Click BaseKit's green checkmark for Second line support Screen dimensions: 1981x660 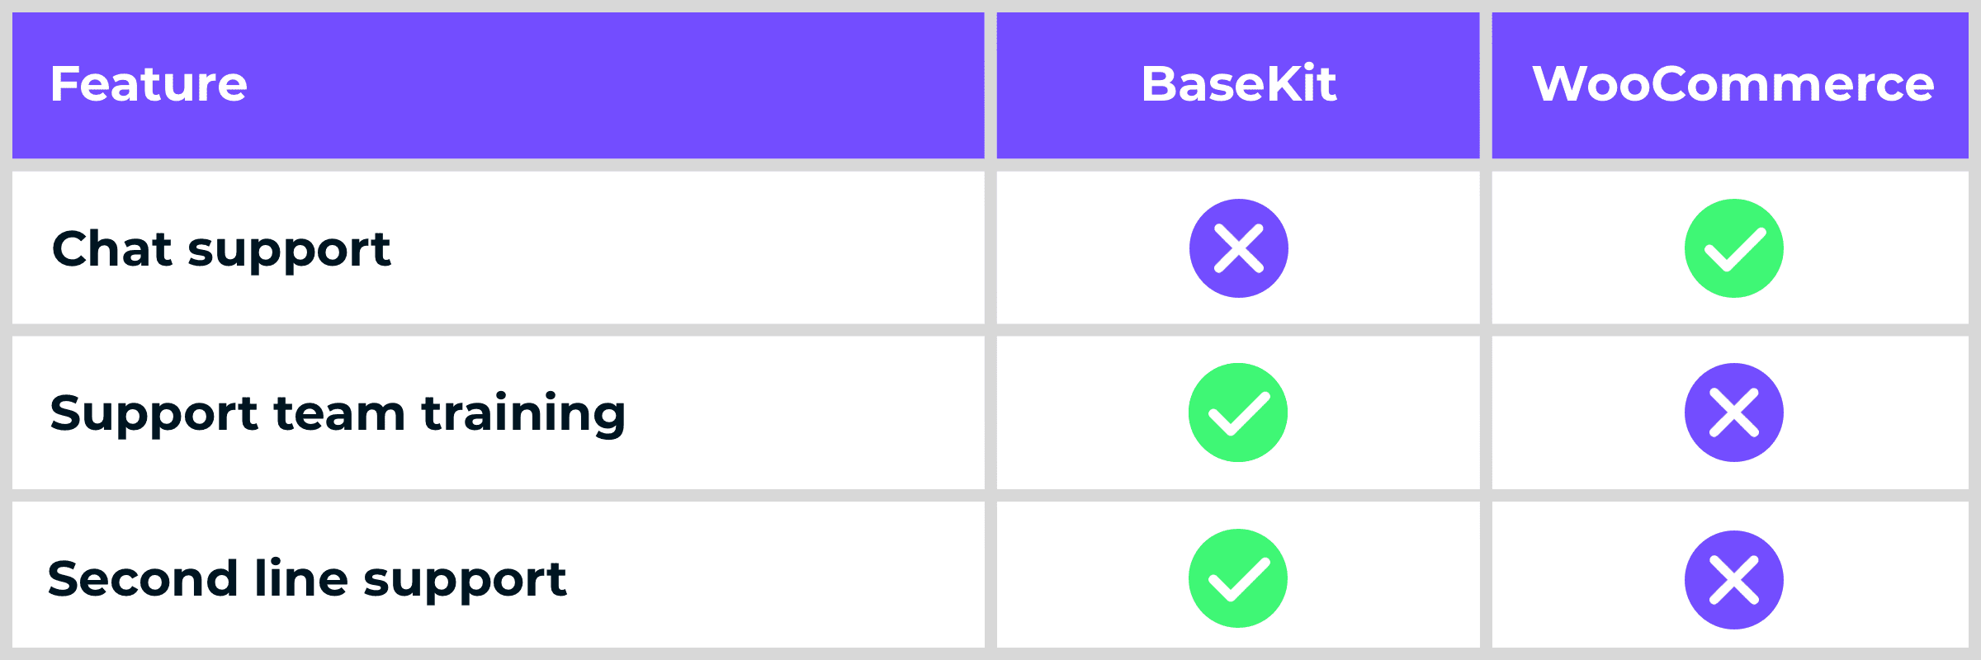[x=1238, y=578]
